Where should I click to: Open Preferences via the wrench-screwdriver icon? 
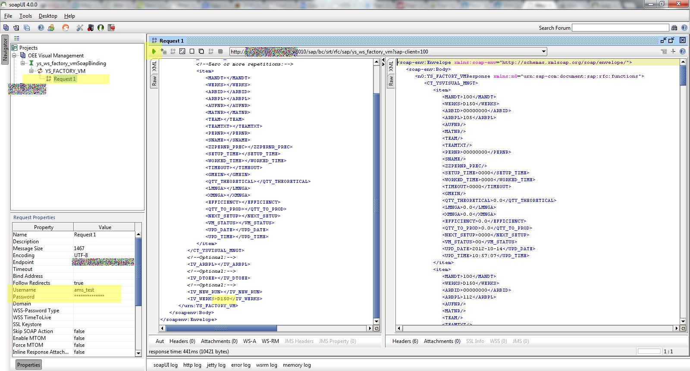click(80, 28)
